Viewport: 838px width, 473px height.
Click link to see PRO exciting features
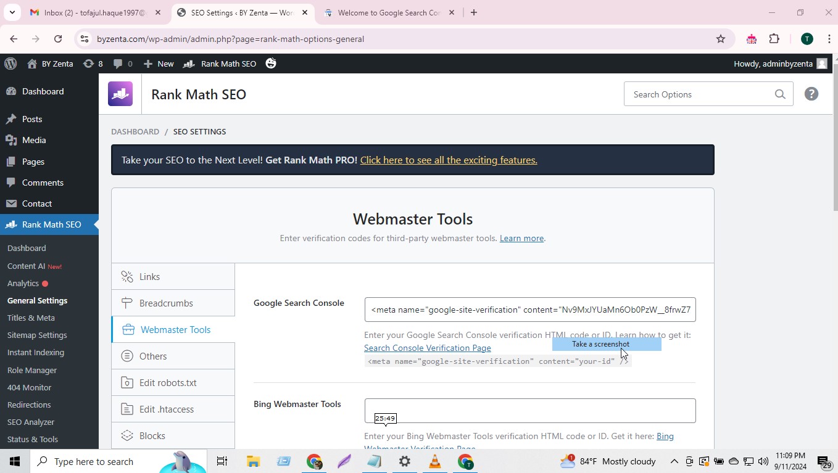(449, 160)
